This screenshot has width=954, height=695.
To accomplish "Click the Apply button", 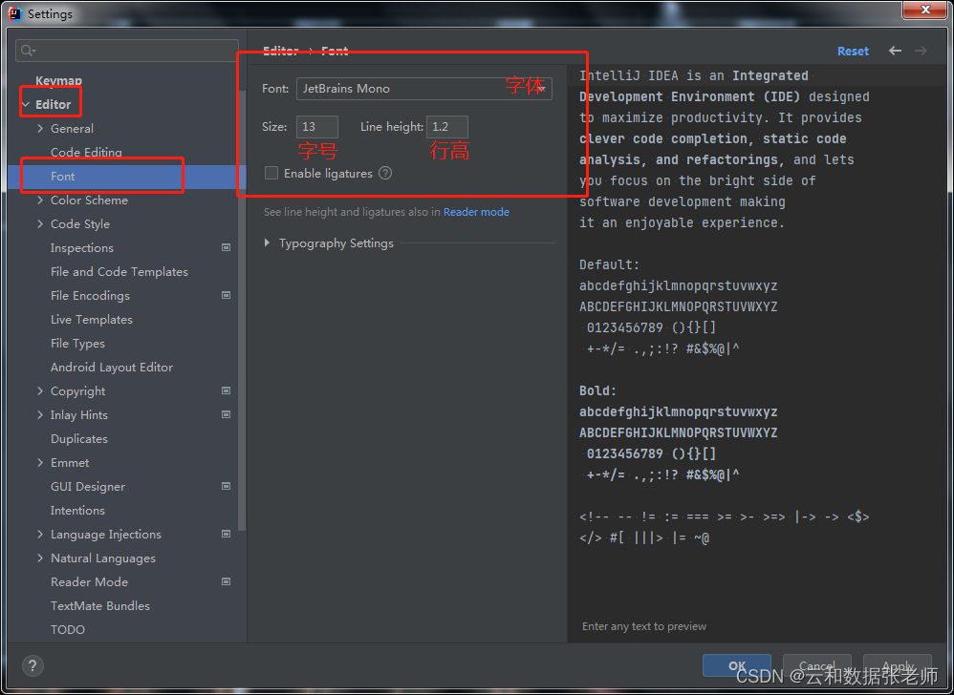I will (898, 665).
